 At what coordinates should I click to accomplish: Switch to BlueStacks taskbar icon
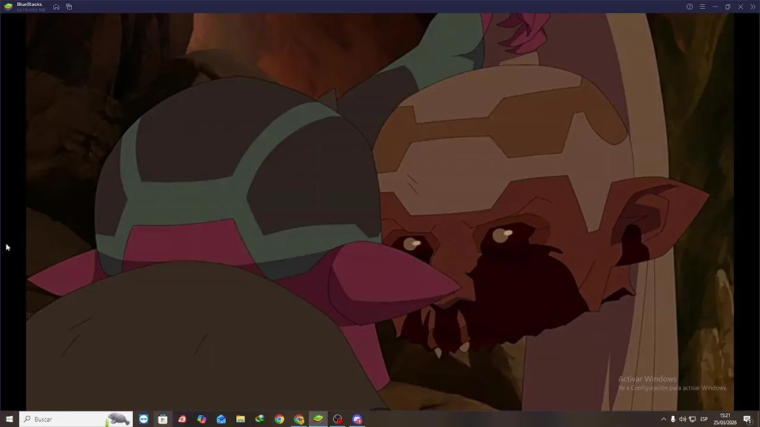(x=318, y=419)
